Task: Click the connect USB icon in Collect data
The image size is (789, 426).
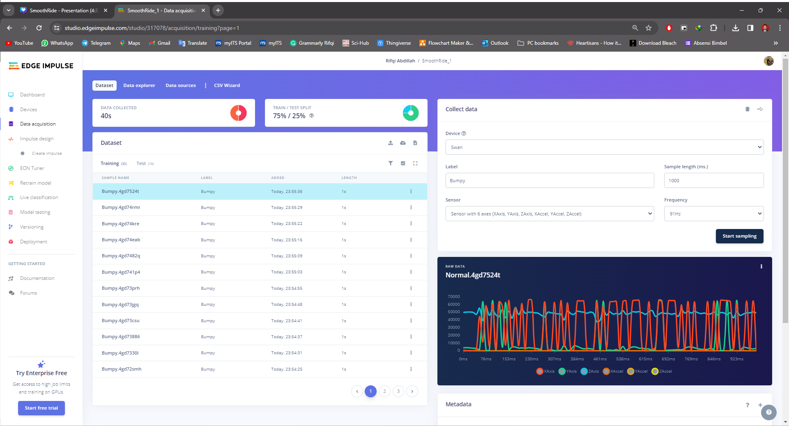Action: (760, 109)
